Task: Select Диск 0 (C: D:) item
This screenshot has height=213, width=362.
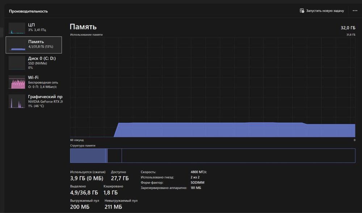Action: click(34, 62)
